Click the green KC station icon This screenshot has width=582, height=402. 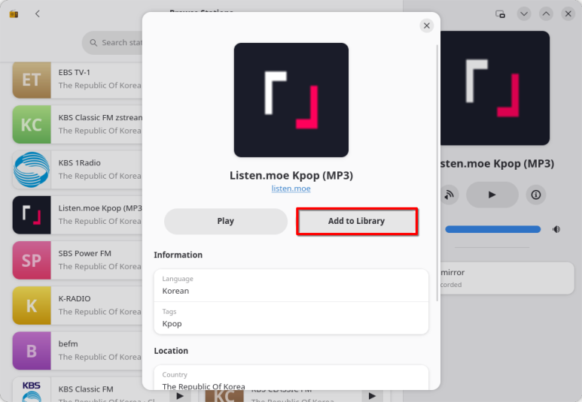(32, 125)
